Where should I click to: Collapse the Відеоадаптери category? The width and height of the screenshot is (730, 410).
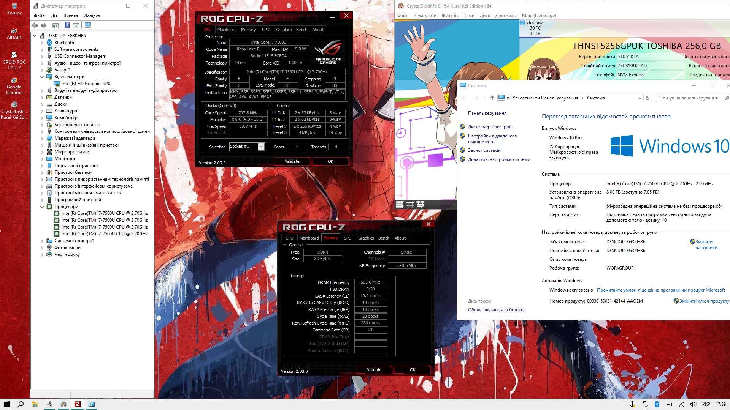point(42,77)
